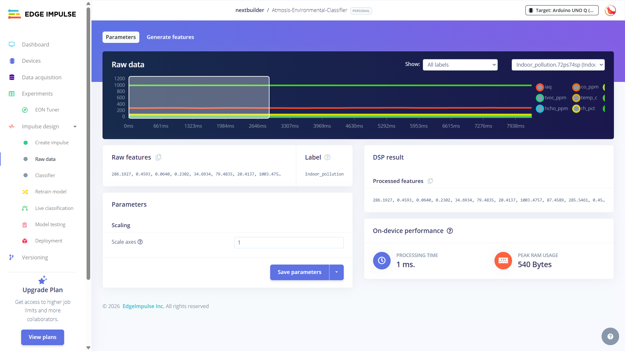The width and height of the screenshot is (625, 351).
Task: Open the Experiments section
Action: pyautogui.click(x=37, y=94)
